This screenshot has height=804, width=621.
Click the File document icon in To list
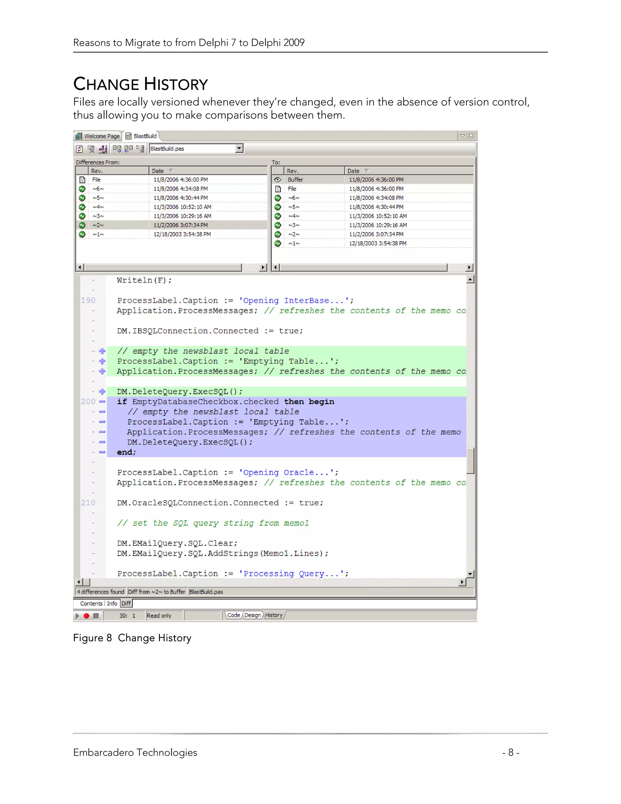[x=278, y=189]
